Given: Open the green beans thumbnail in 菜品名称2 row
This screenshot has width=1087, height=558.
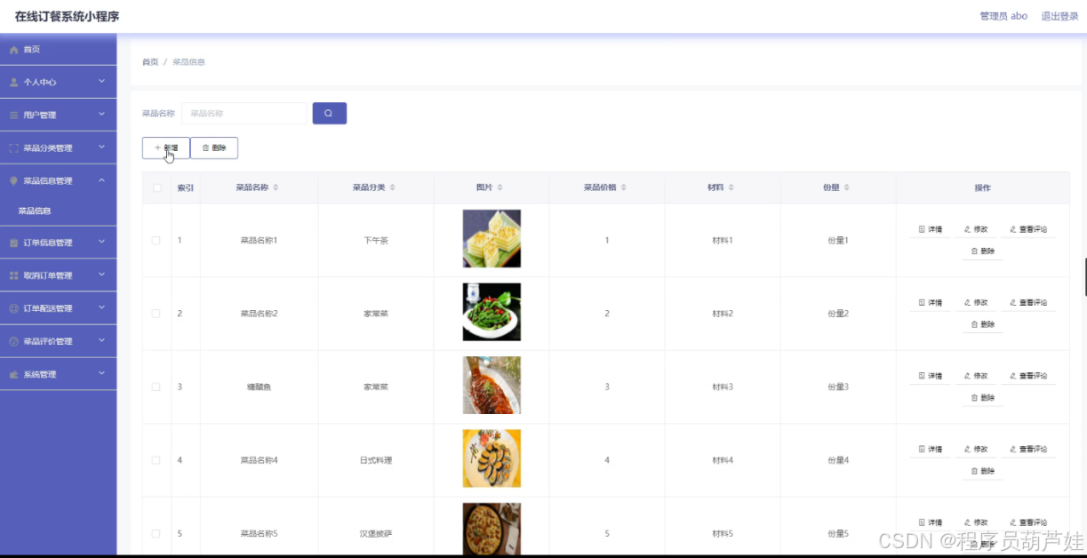Looking at the screenshot, I should [x=492, y=312].
